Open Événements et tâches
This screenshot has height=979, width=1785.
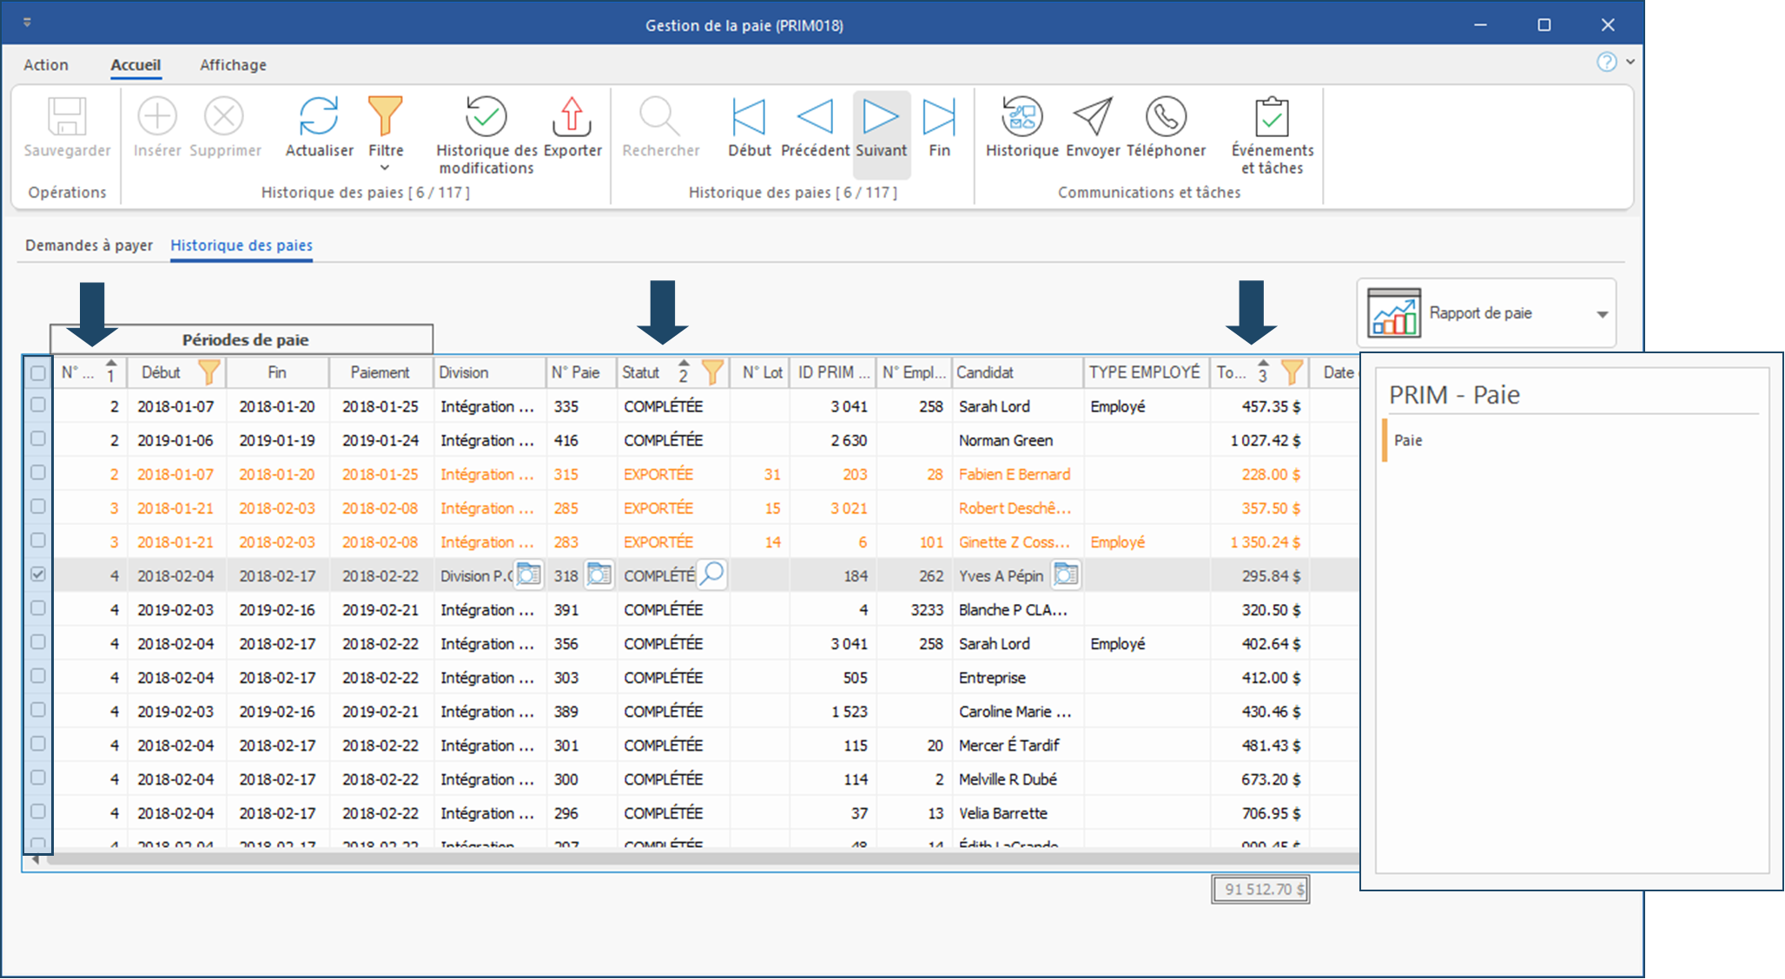1272,117
